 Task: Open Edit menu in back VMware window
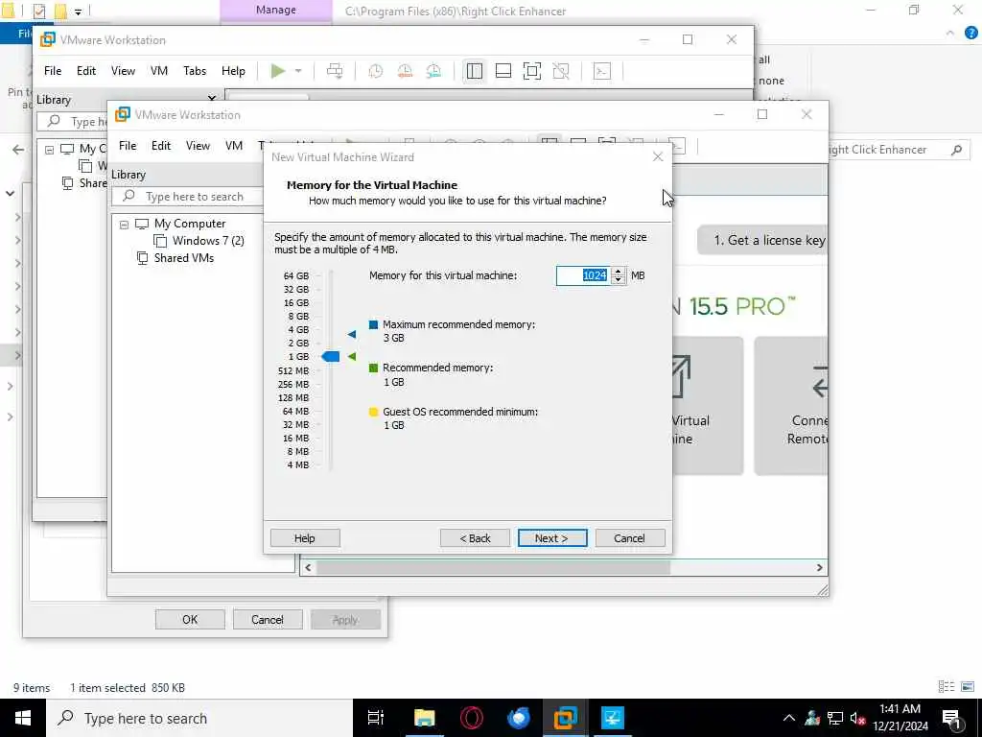coord(86,71)
